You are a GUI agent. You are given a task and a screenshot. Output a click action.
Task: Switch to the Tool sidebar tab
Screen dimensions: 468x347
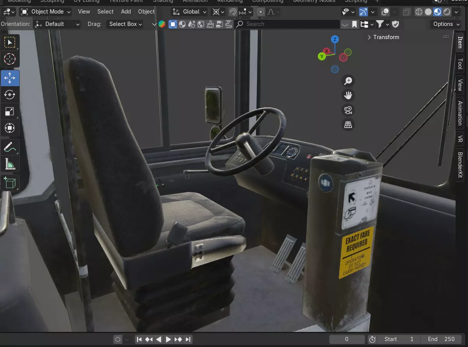click(460, 64)
